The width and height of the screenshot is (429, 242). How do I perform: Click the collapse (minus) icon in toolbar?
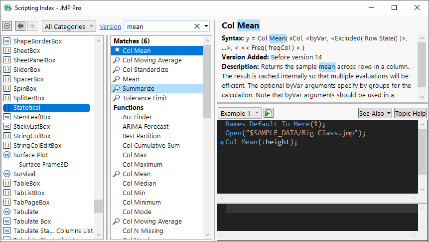(7, 26)
